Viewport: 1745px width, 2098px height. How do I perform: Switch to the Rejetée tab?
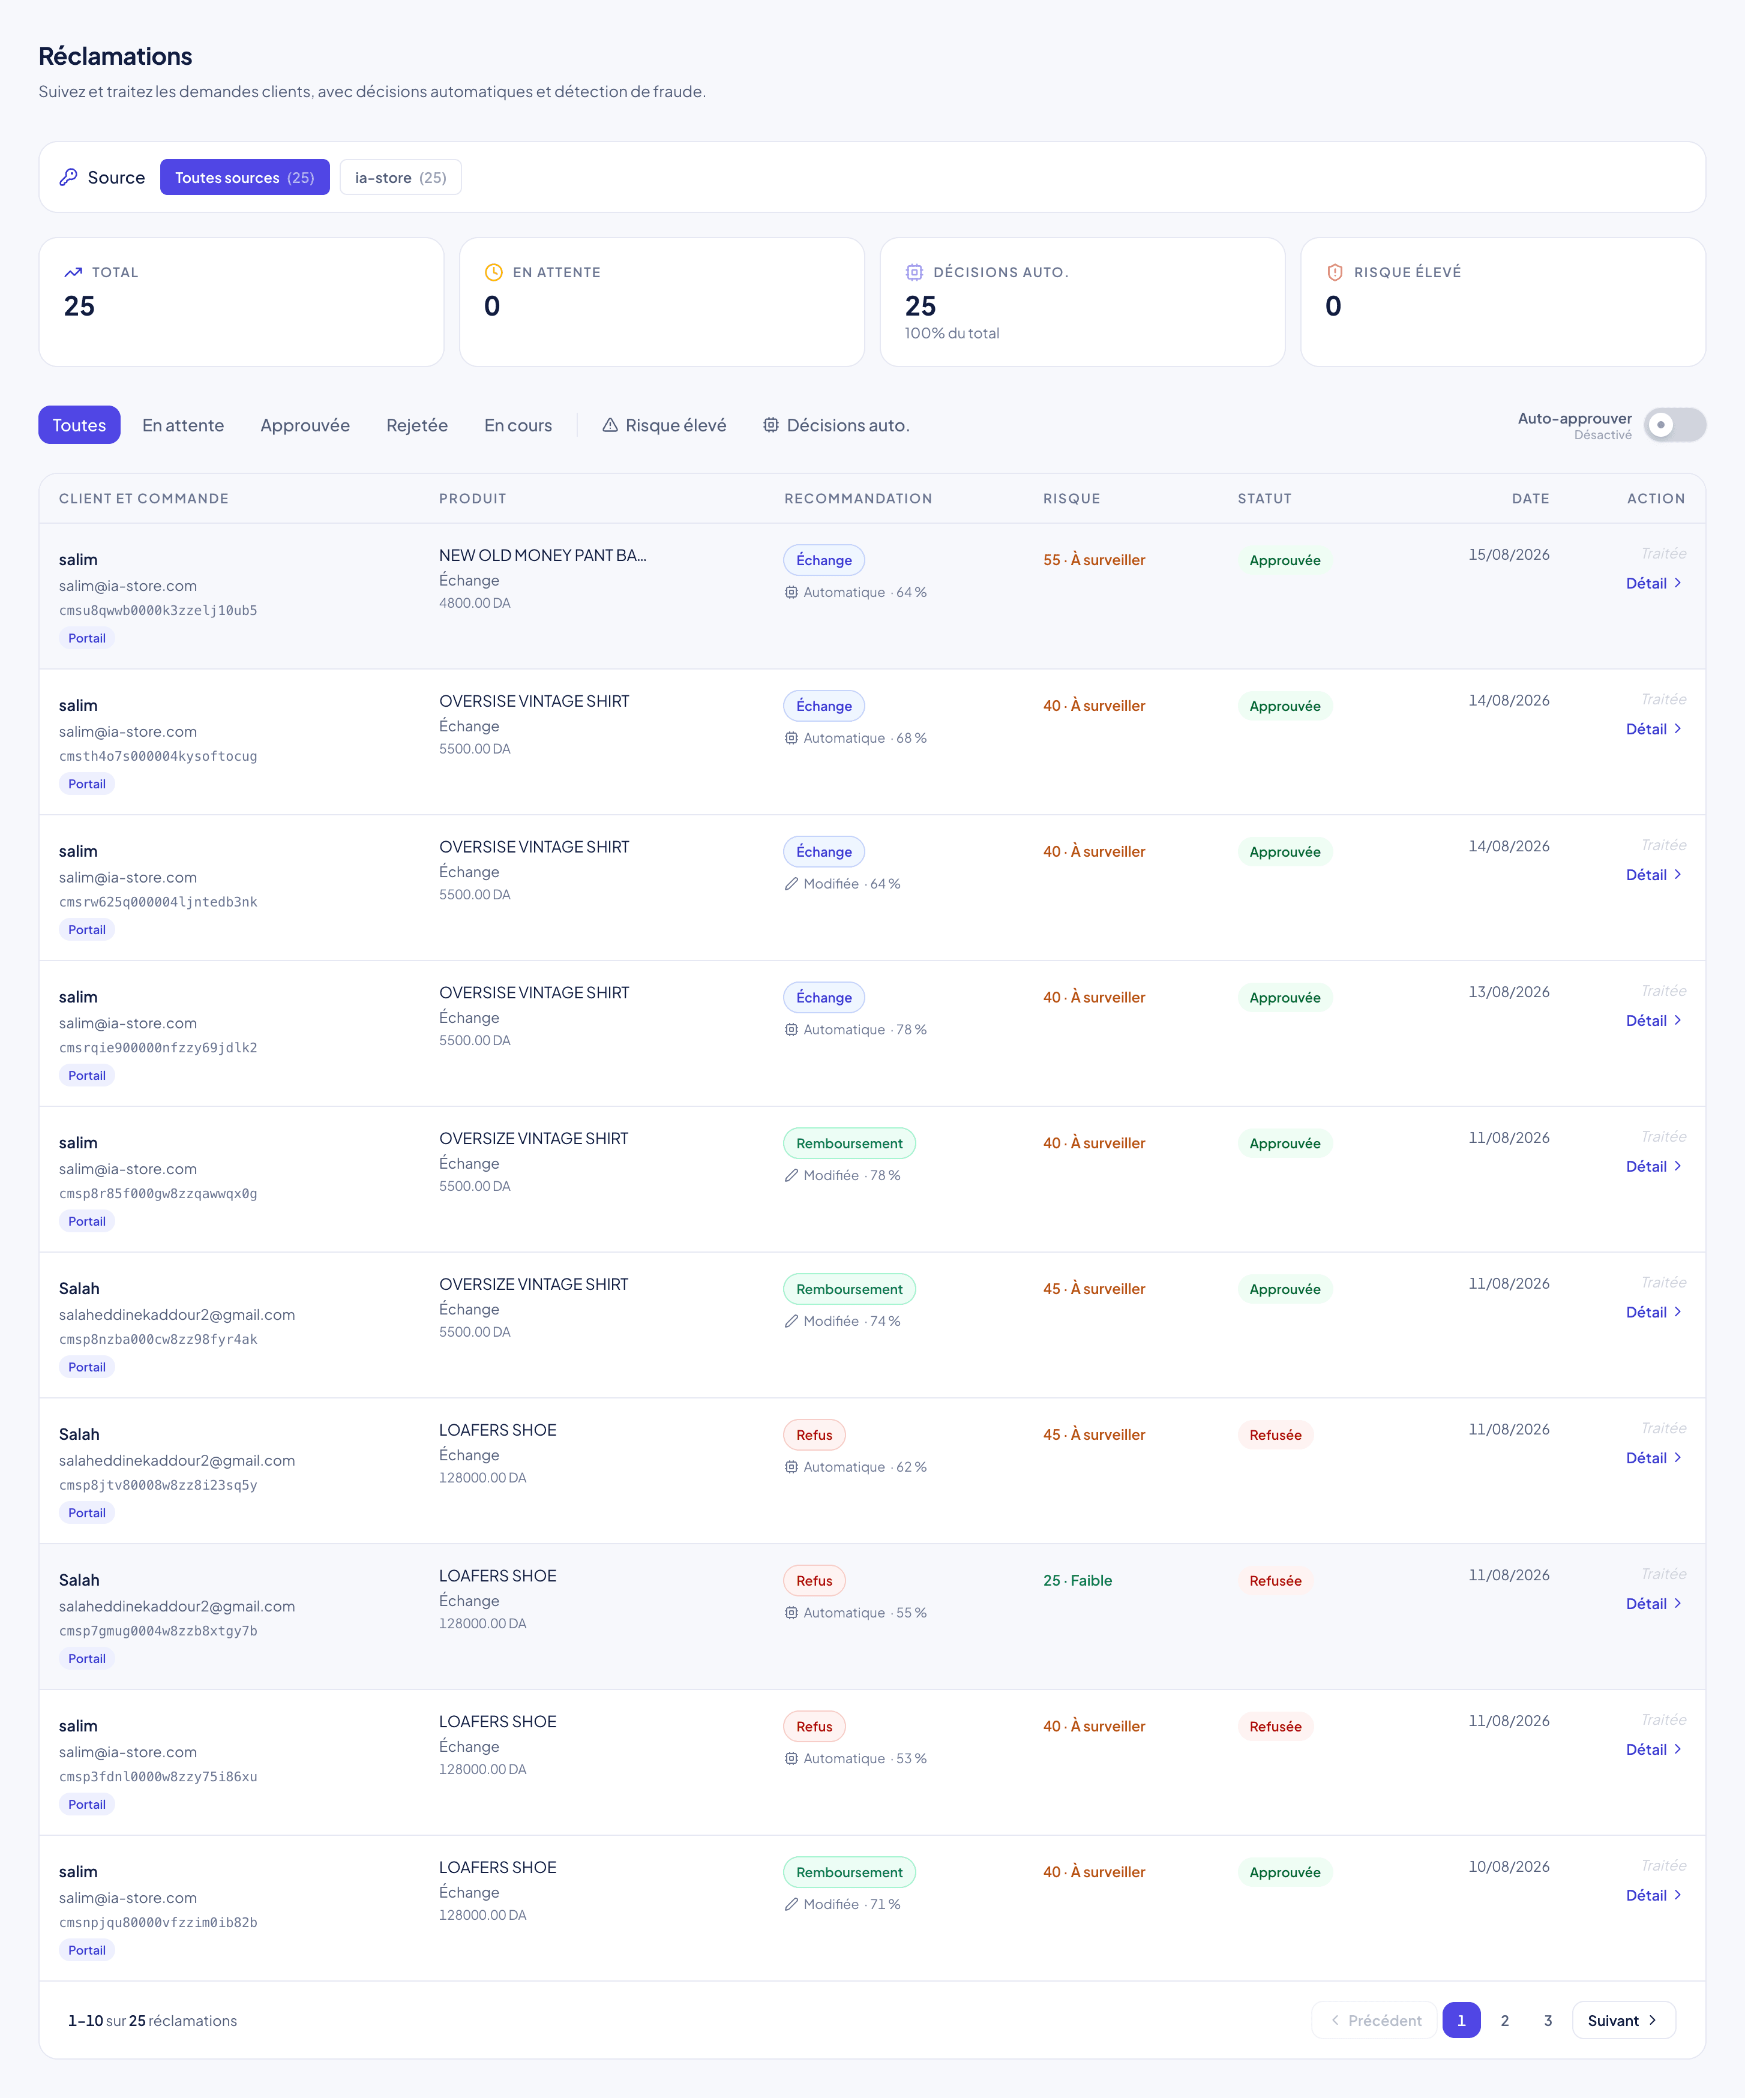point(417,425)
